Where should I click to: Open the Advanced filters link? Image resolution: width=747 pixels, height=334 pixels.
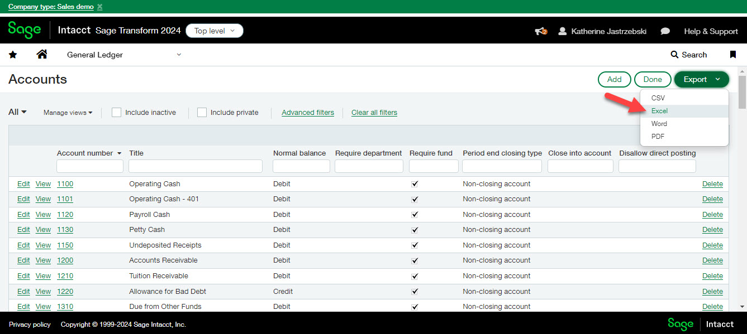[x=307, y=113]
